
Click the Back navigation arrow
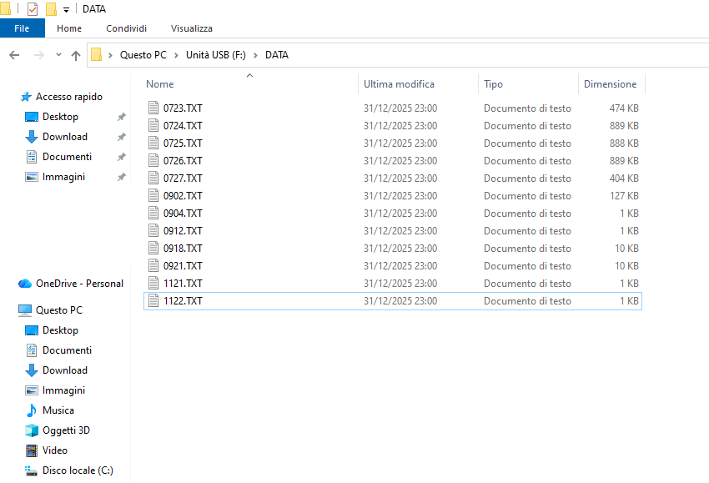pos(14,55)
